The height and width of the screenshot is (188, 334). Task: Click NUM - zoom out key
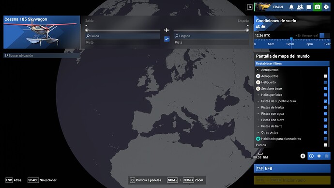click(172, 180)
